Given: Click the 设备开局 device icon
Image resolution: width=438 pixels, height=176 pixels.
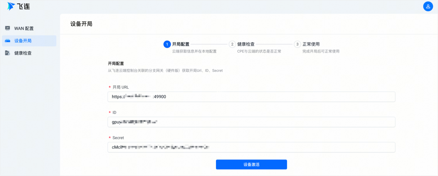Looking at the screenshot, I should point(8,41).
